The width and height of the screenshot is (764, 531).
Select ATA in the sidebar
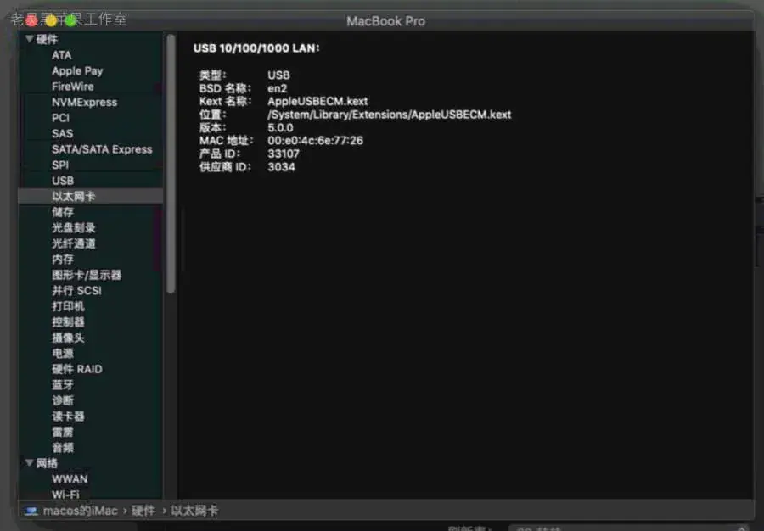tap(61, 55)
